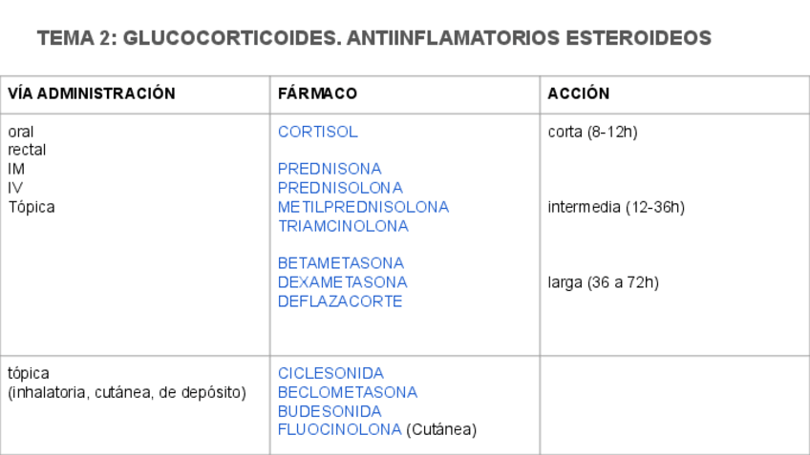Click the ACCIÓN column header
The image size is (810, 455).
(579, 93)
